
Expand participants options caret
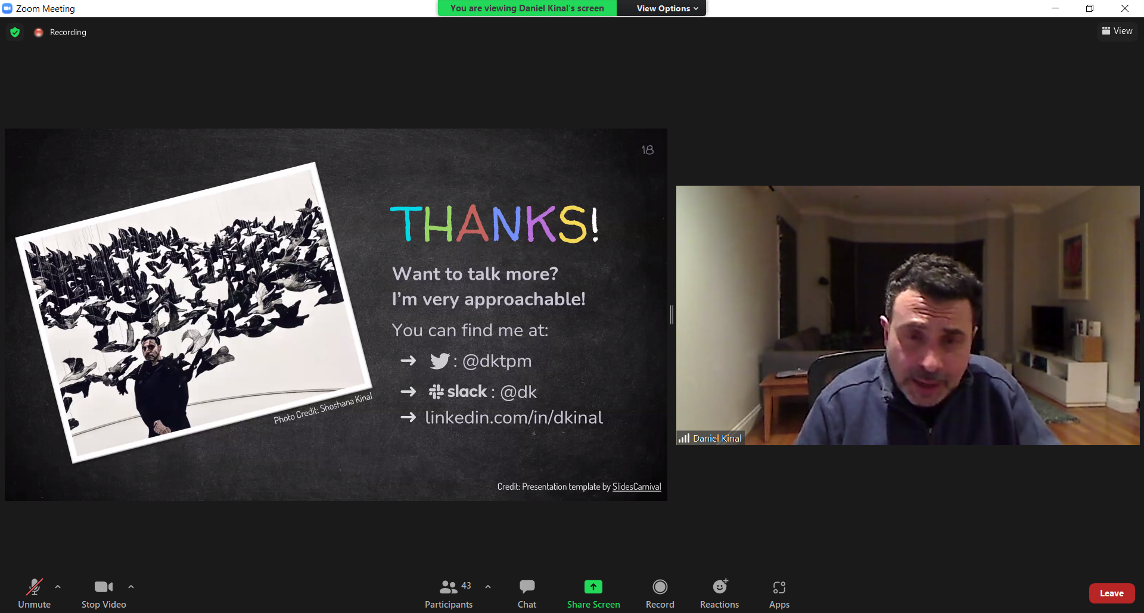point(488,587)
